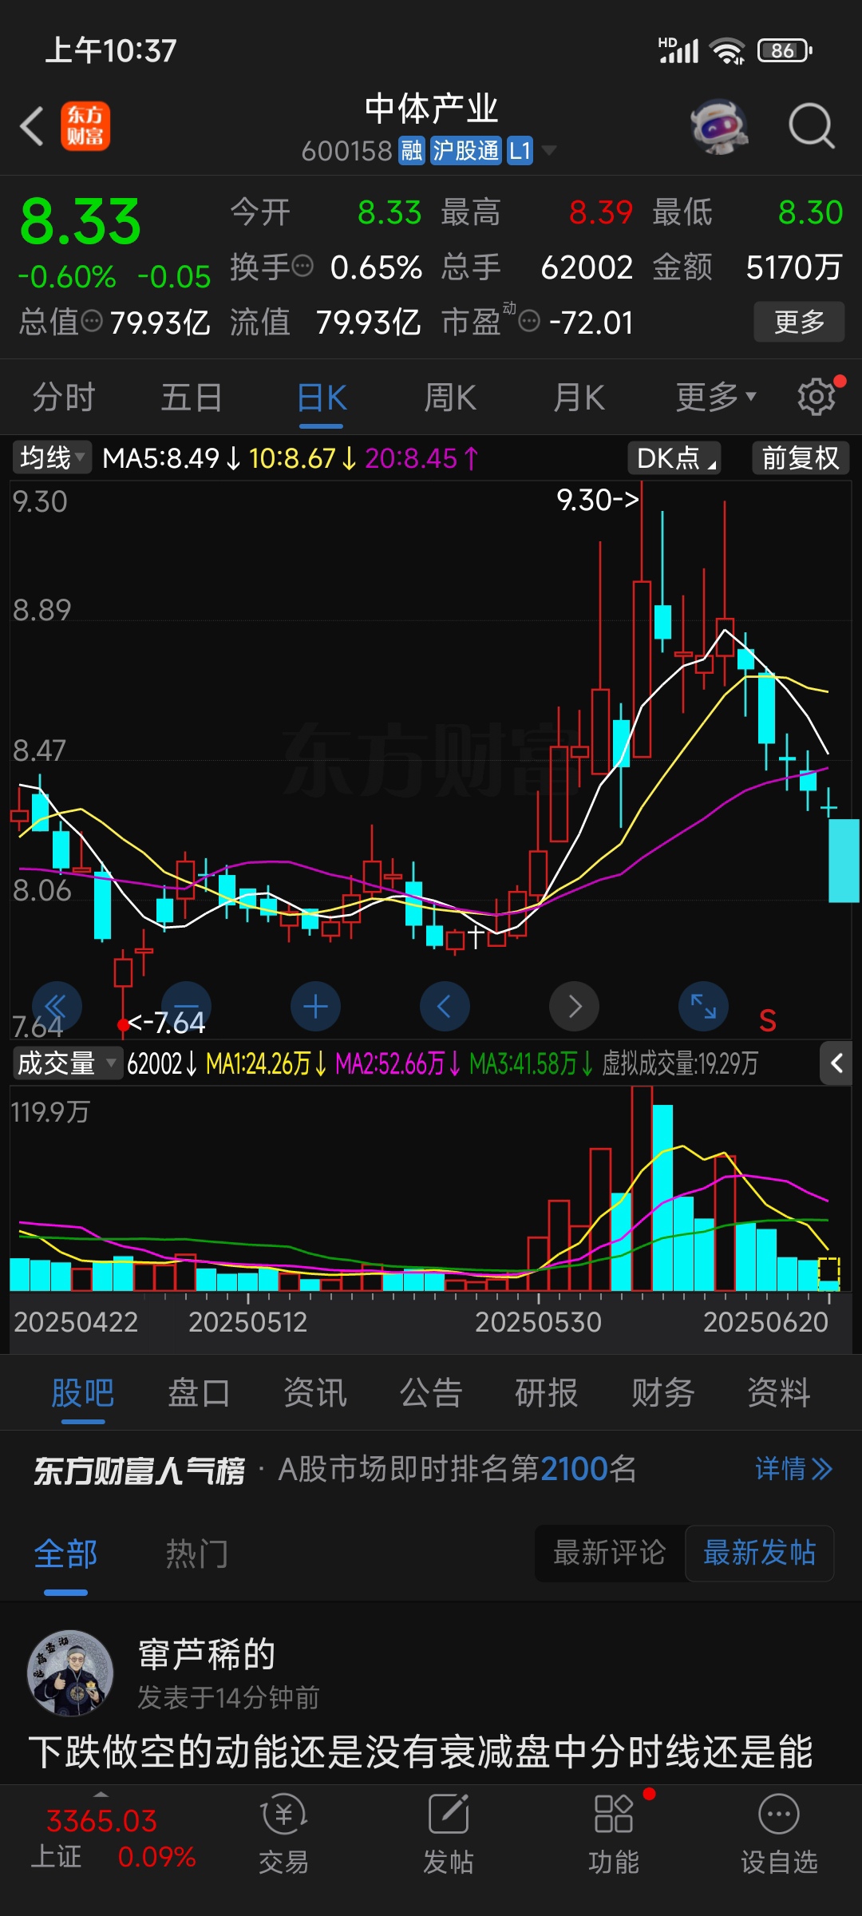The height and width of the screenshot is (1916, 862).
Task: Open 宰芦稀的 user avatar
Action: (70, 1673)
